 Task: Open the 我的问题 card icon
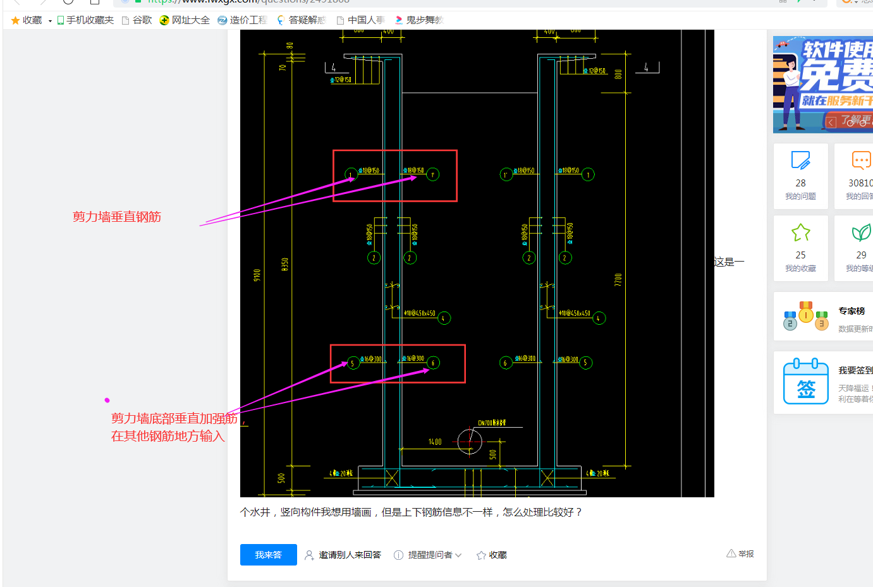(x=801, y=160)
